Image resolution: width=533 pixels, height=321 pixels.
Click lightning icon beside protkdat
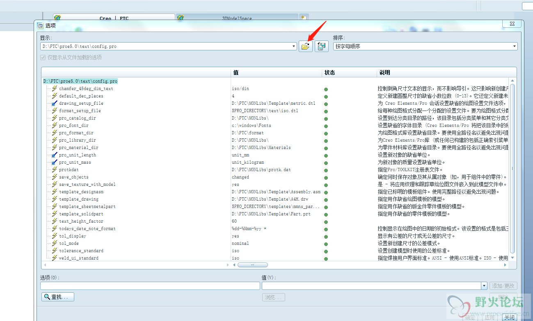[54, 170]
